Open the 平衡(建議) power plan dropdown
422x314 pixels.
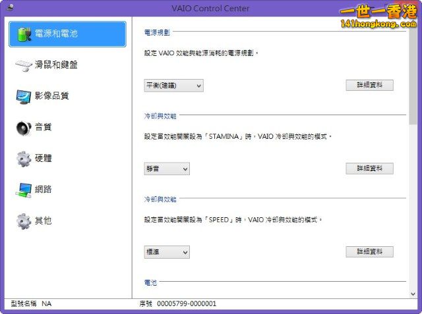(173, 86)
